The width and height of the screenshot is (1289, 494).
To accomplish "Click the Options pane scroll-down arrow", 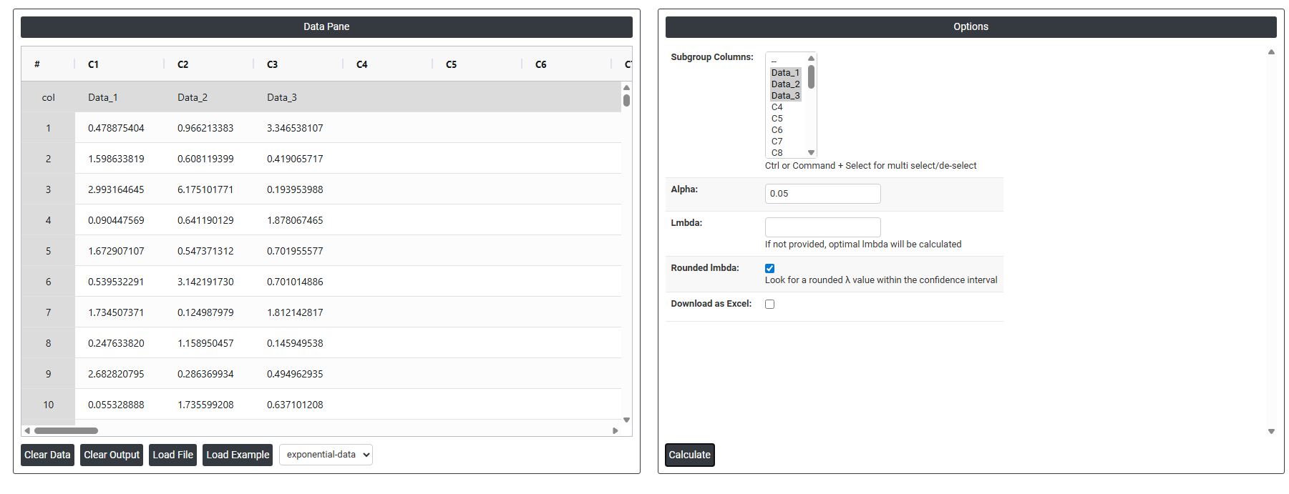I will point(1271,431).
